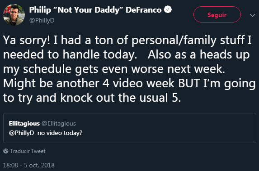Open the display name Philip "Not Your Daddy" DeFranco
This screenshot has height=171, width=259.
click(x=95, y=10)
